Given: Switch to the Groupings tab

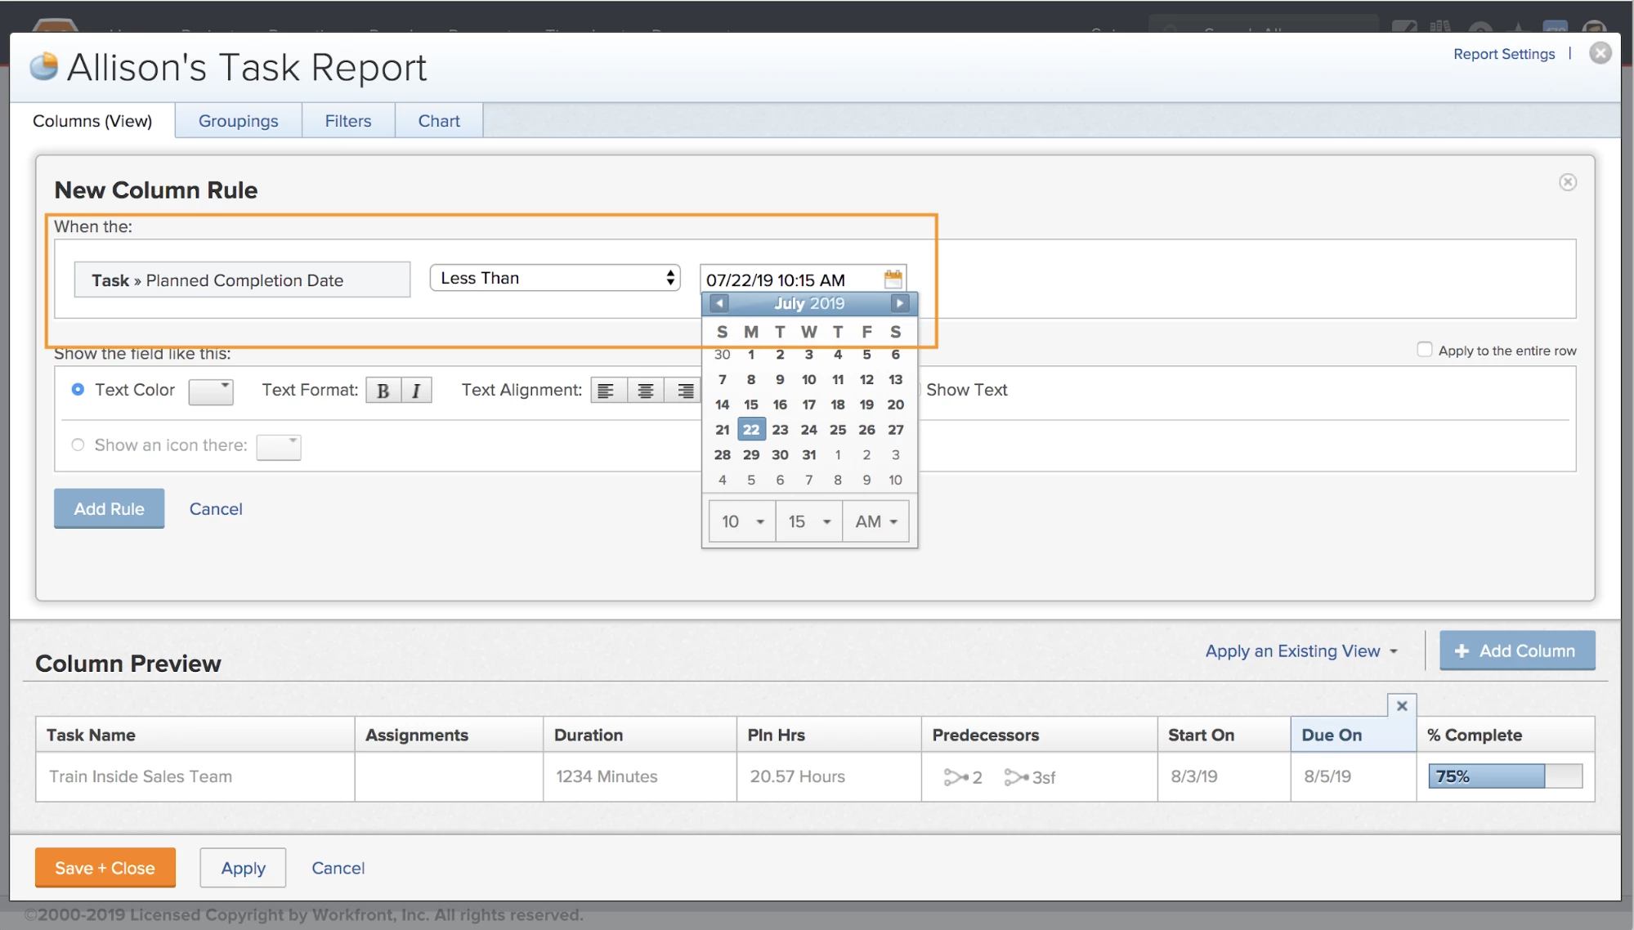Looking at the screenshot, I should point(238,121).
